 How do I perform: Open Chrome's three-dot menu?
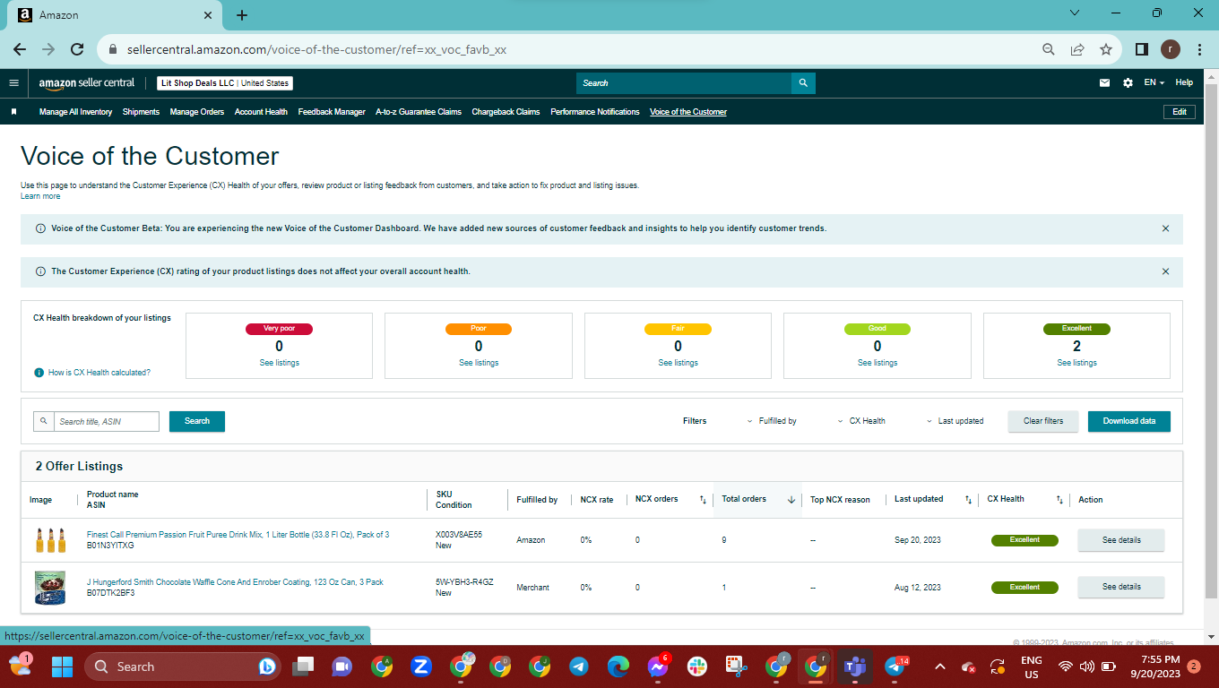(x=1199, y=49)
